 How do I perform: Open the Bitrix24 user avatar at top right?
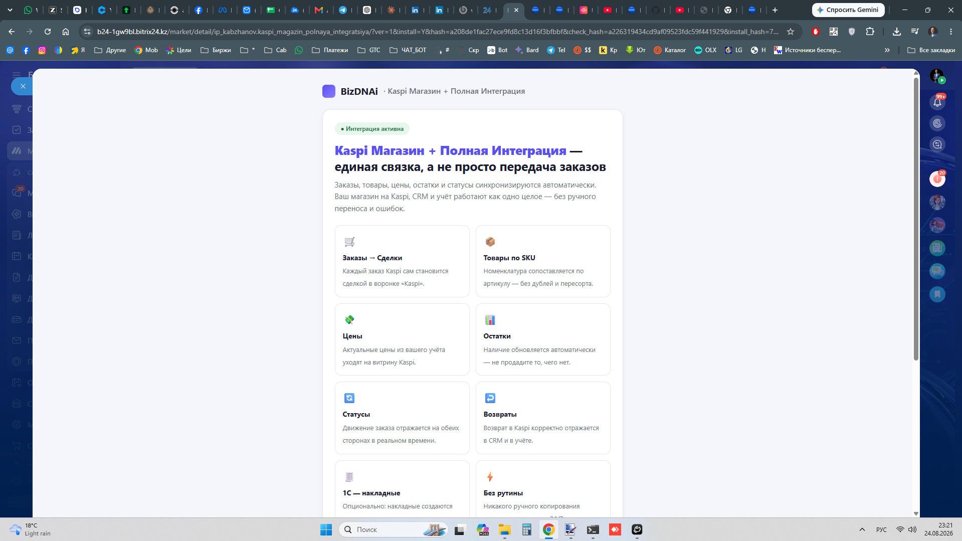(937, 76)
